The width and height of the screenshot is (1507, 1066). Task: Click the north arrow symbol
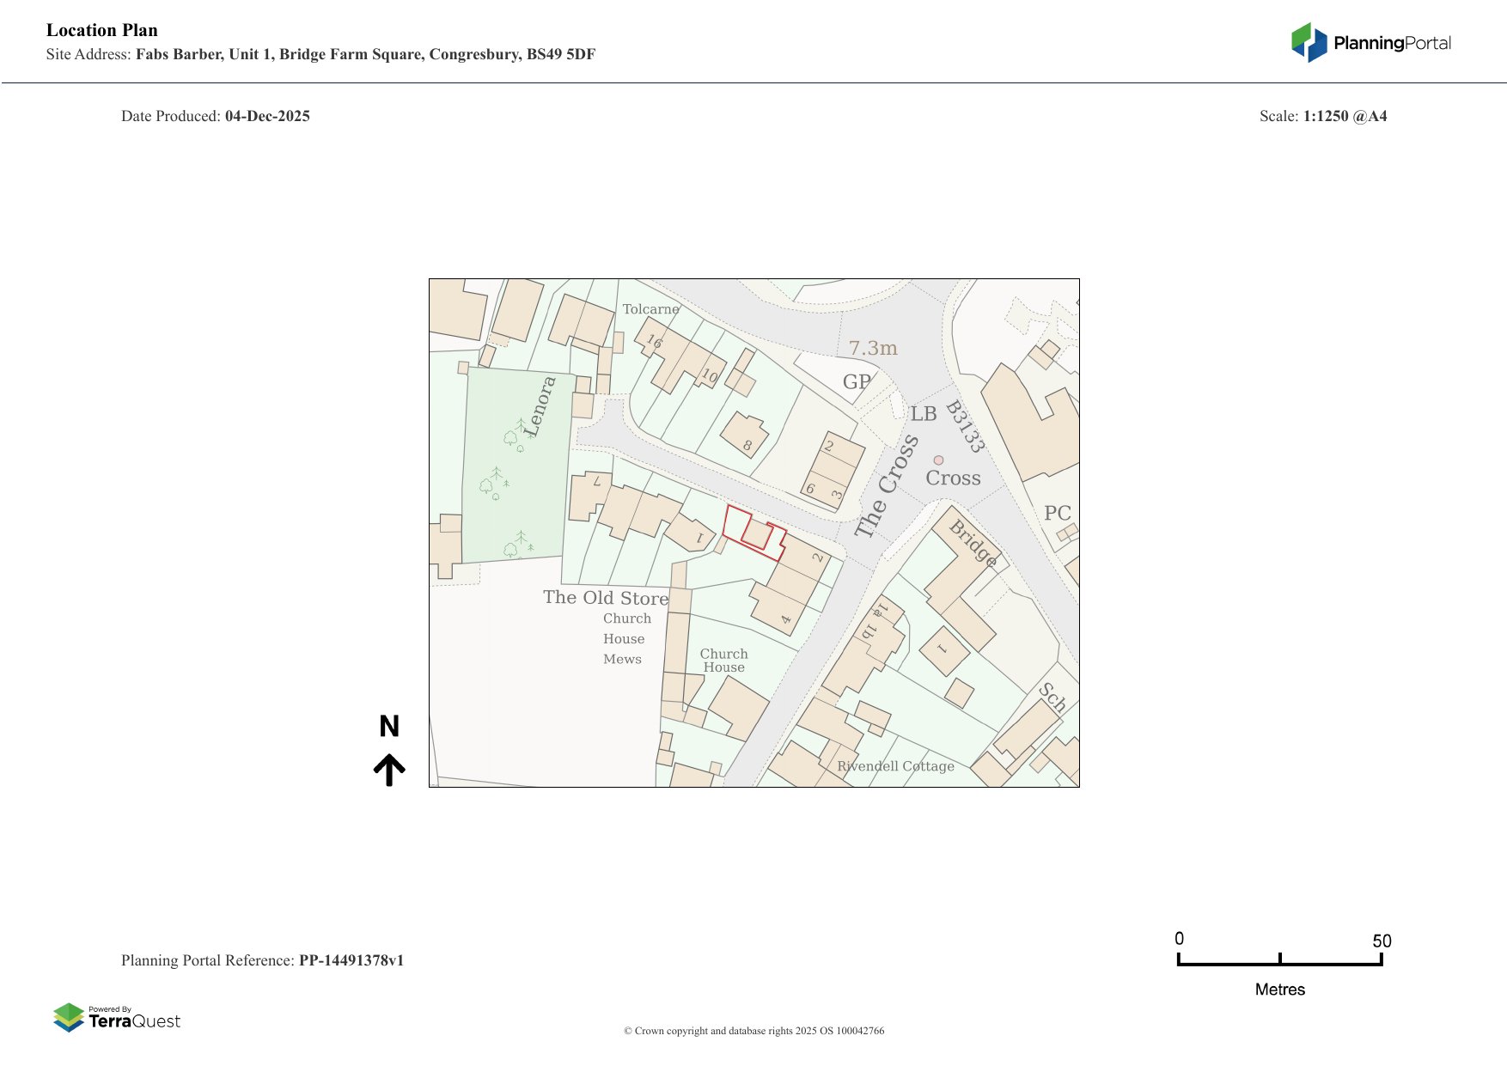pyautogui.click(x=389, y=770)
